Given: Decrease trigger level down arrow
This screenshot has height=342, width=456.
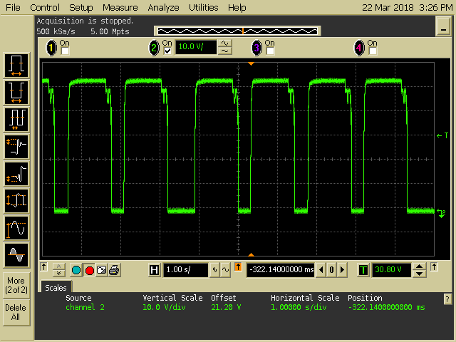Looking at the screenshot, I should (420, 274).
